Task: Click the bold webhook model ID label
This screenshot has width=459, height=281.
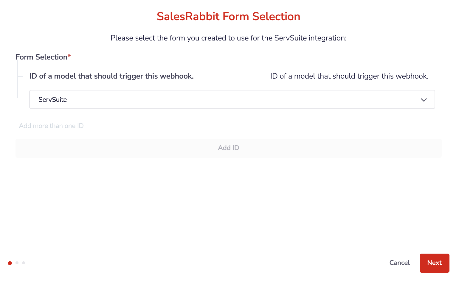Action: click(x=111, y=76)
